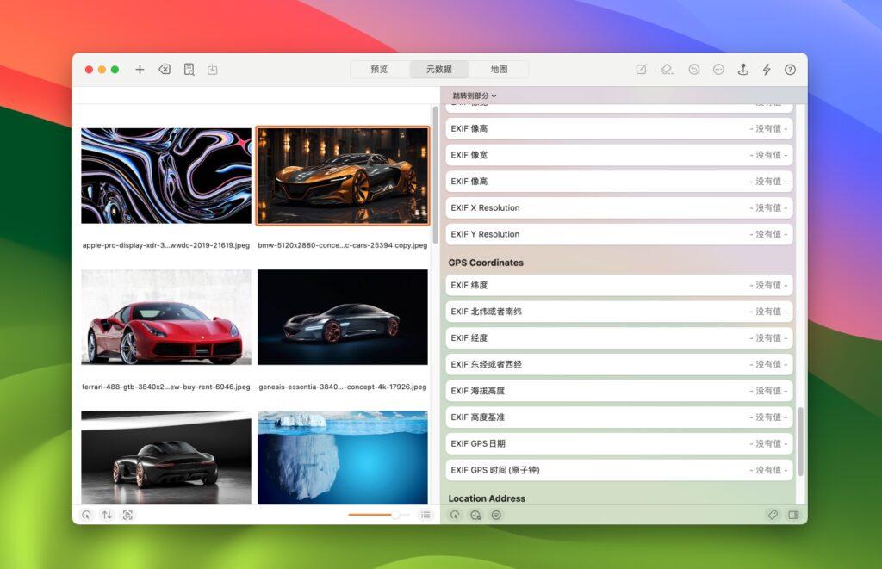The image size is (882, 569).
Task: Click the eraser icon to clear metadata
Action: pyautogui.click(x=666, y=69)
